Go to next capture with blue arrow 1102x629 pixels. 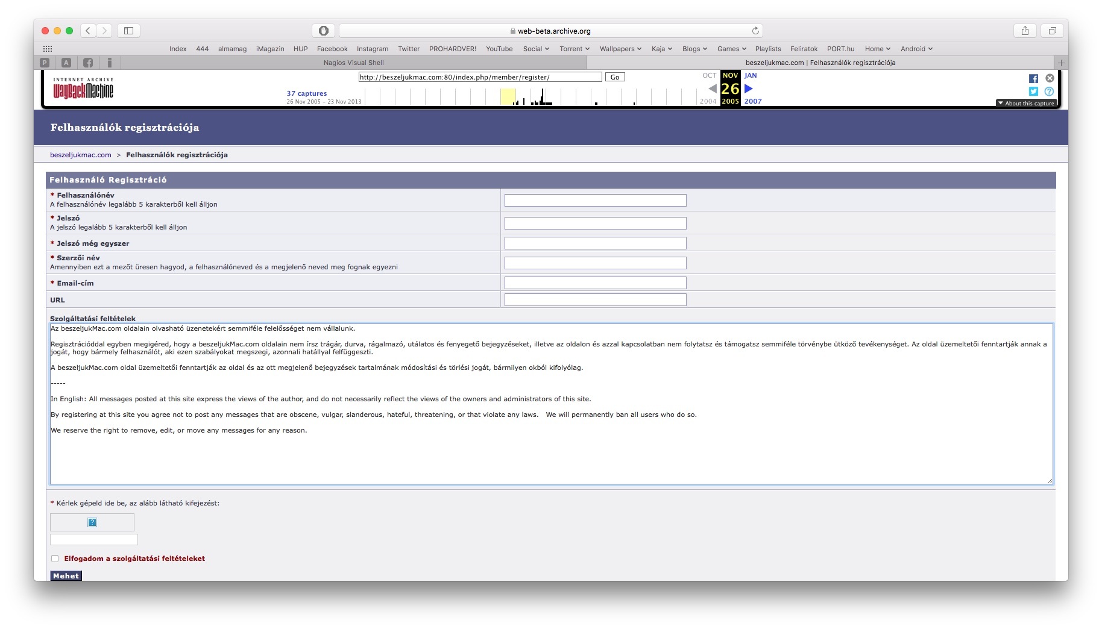(x=749, y=89)
